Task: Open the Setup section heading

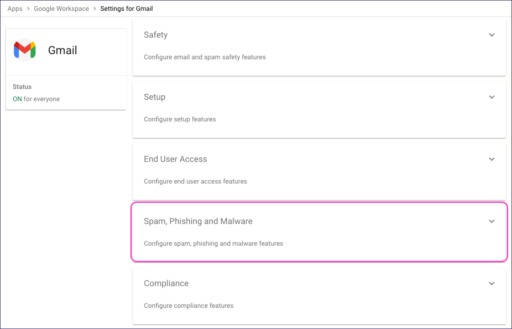Action: (x=154, y=97)
